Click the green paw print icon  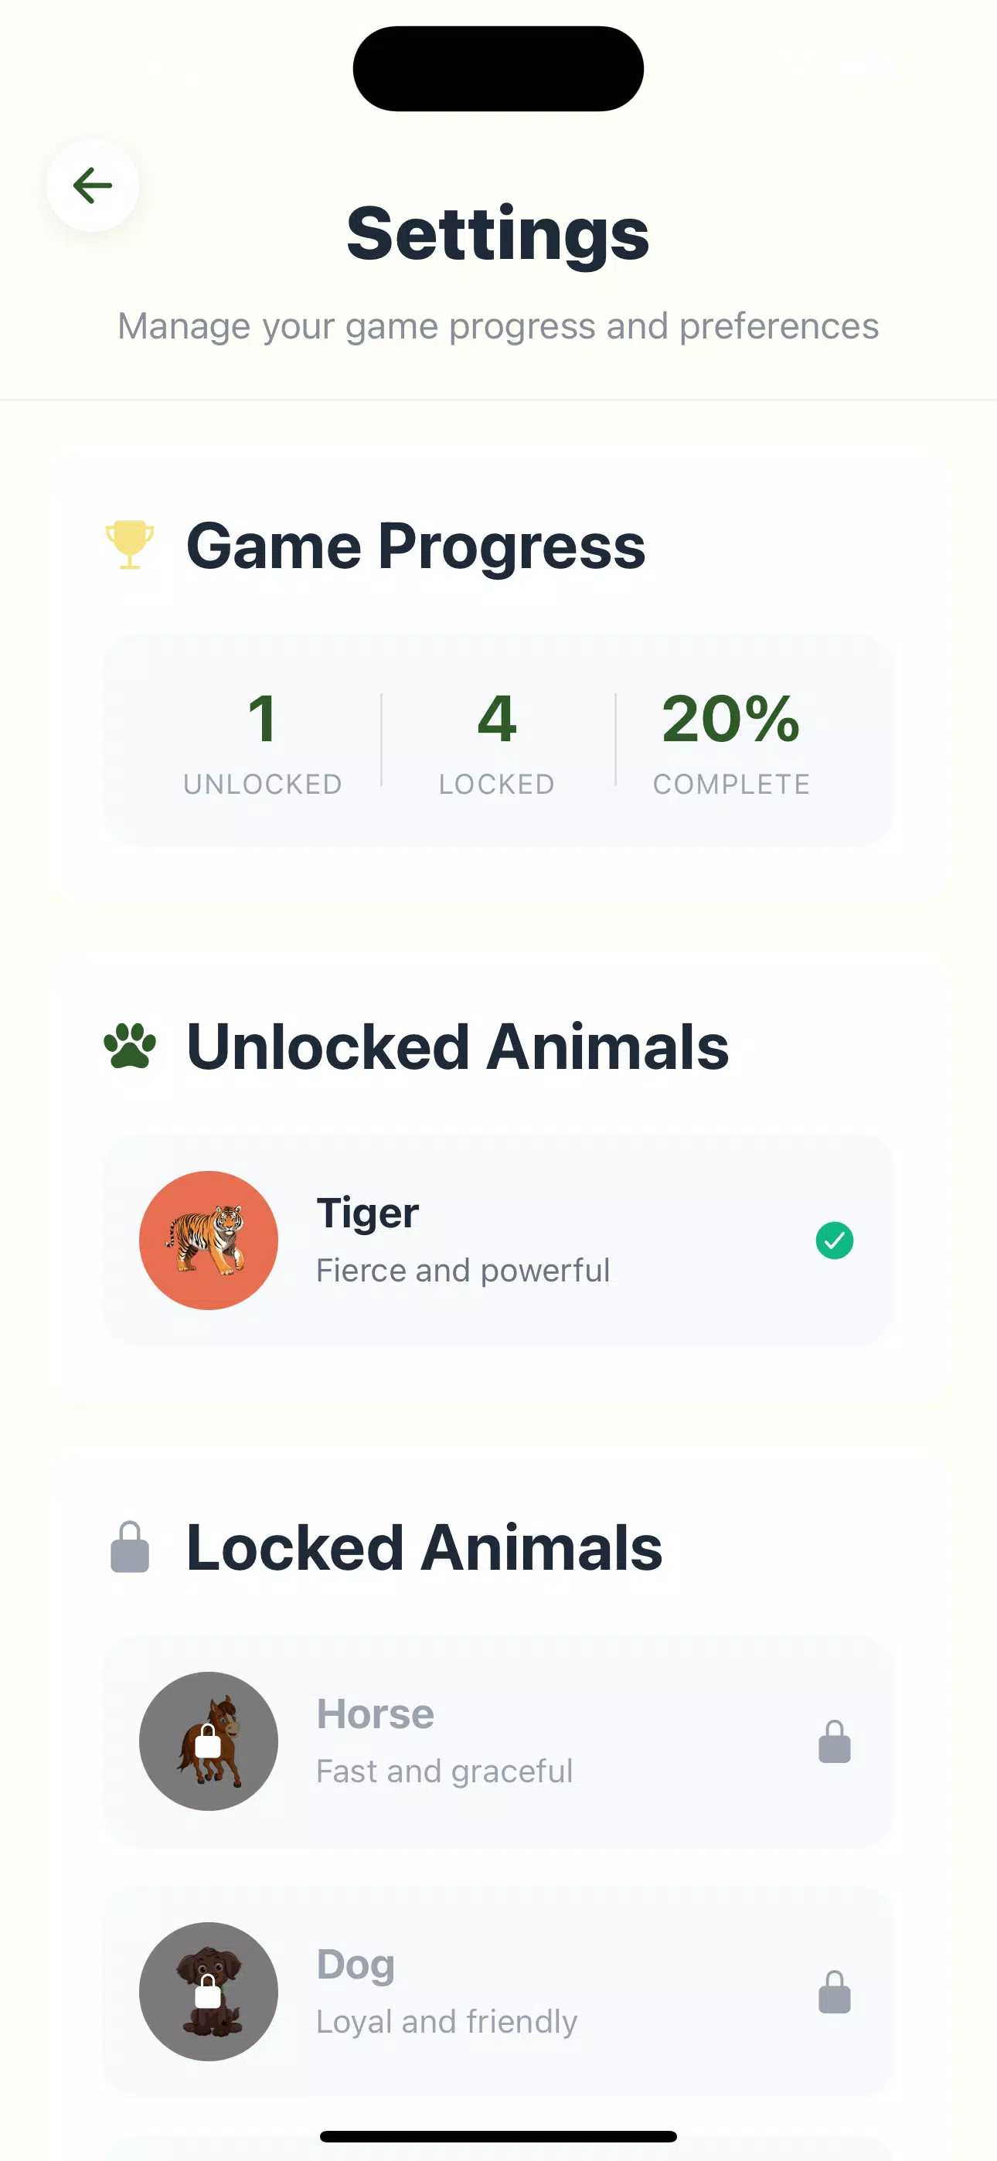(x=129, y=1046)
